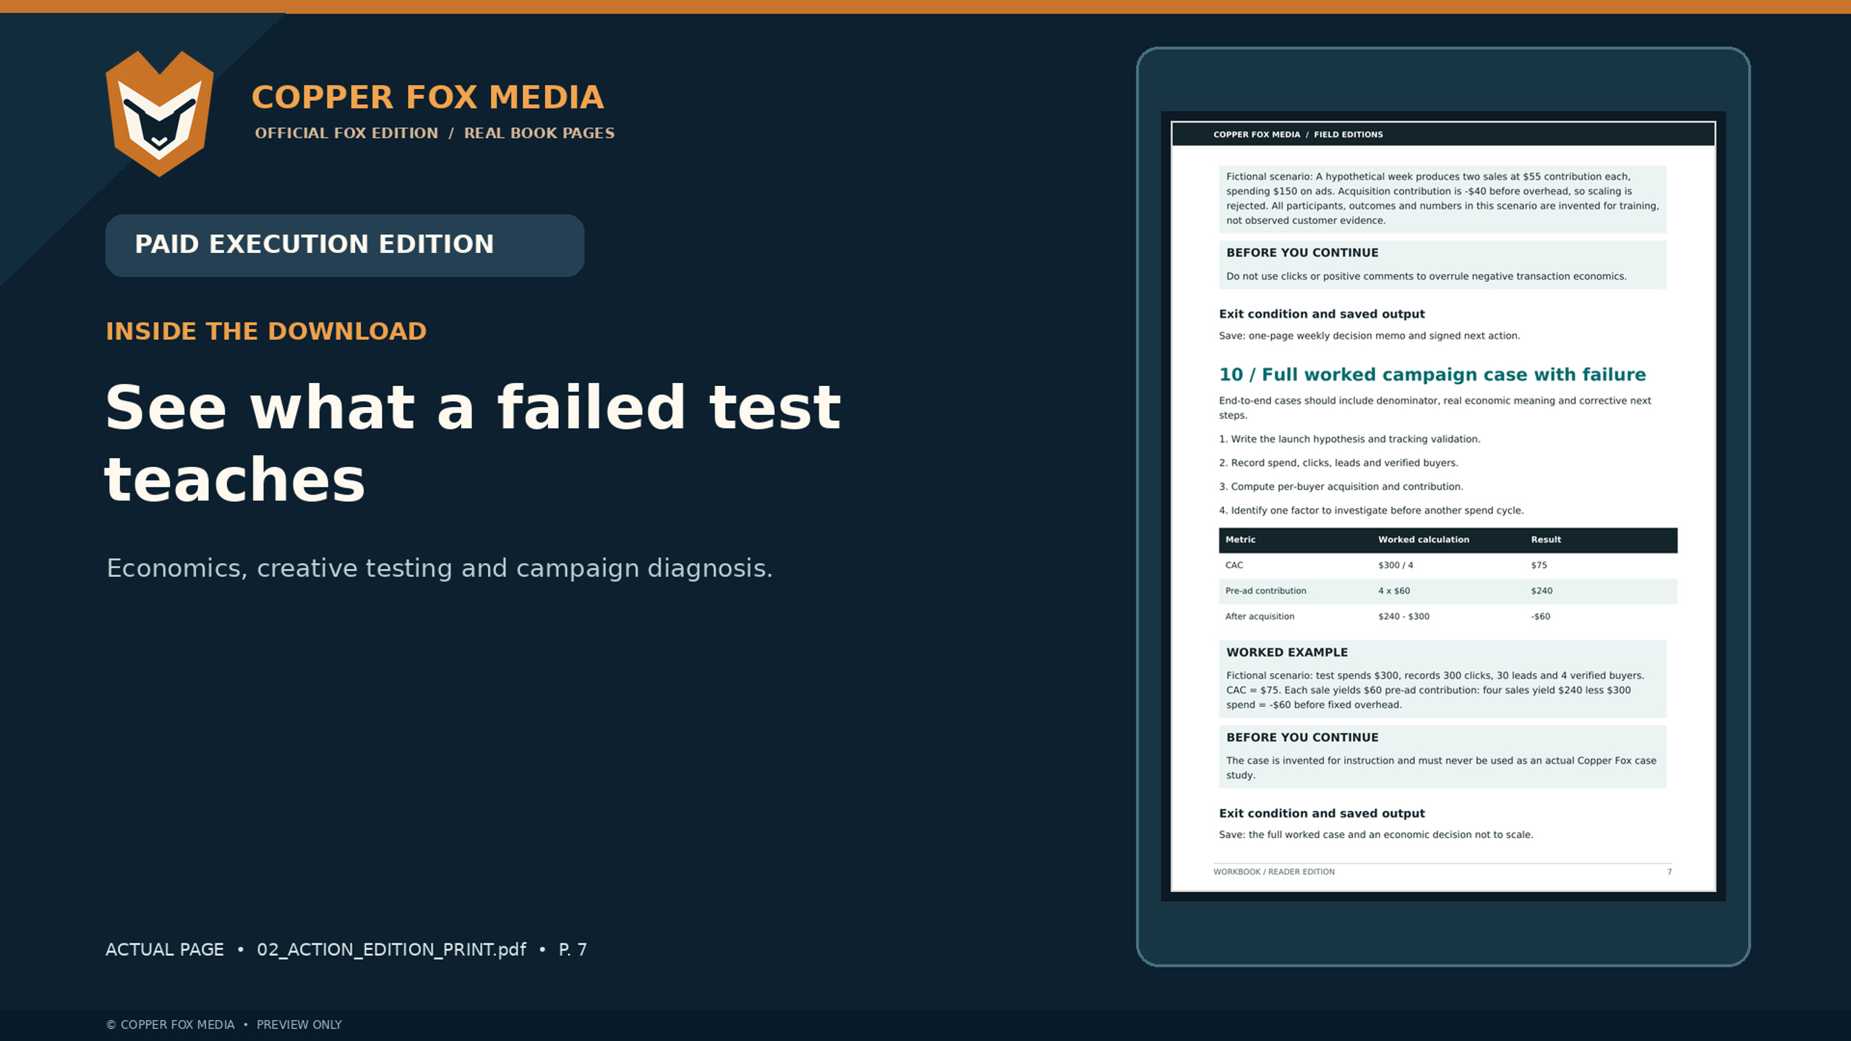Click the '$300 / 4' calculation cell
Image resolution: width=1851 pixels, height=1041 pixels.
click(x=1395, y=565)
